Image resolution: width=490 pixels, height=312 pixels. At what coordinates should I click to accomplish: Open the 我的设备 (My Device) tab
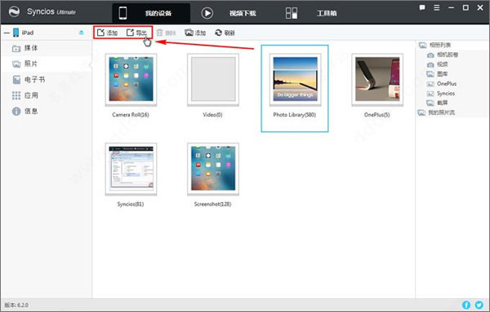(151, 13)
